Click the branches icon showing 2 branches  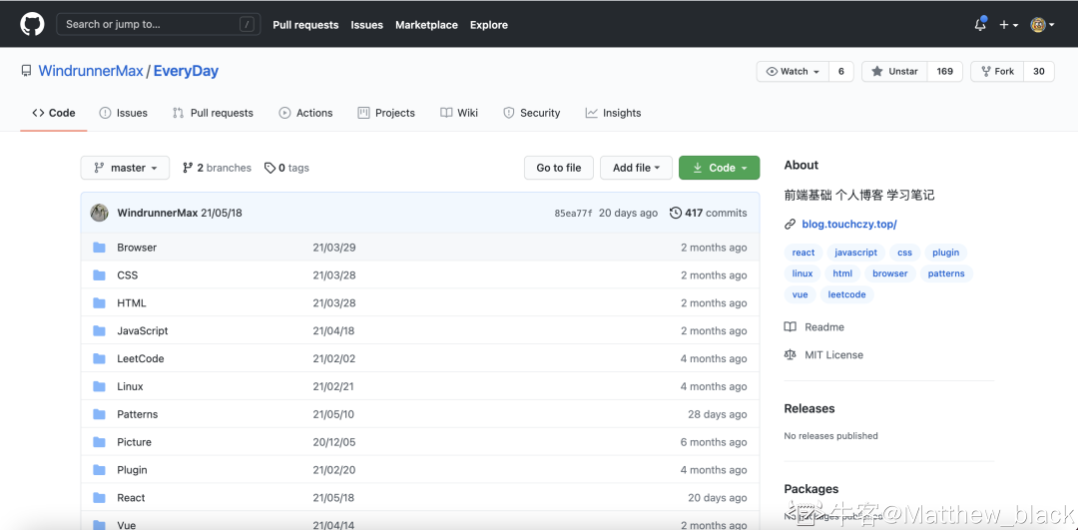pos(188,168)
